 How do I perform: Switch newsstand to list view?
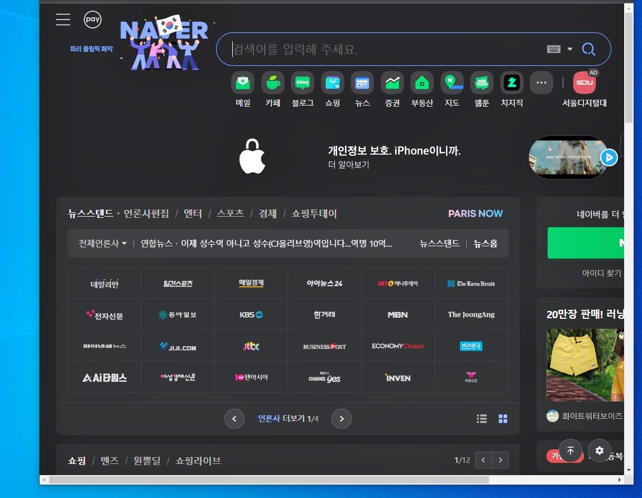481,419
